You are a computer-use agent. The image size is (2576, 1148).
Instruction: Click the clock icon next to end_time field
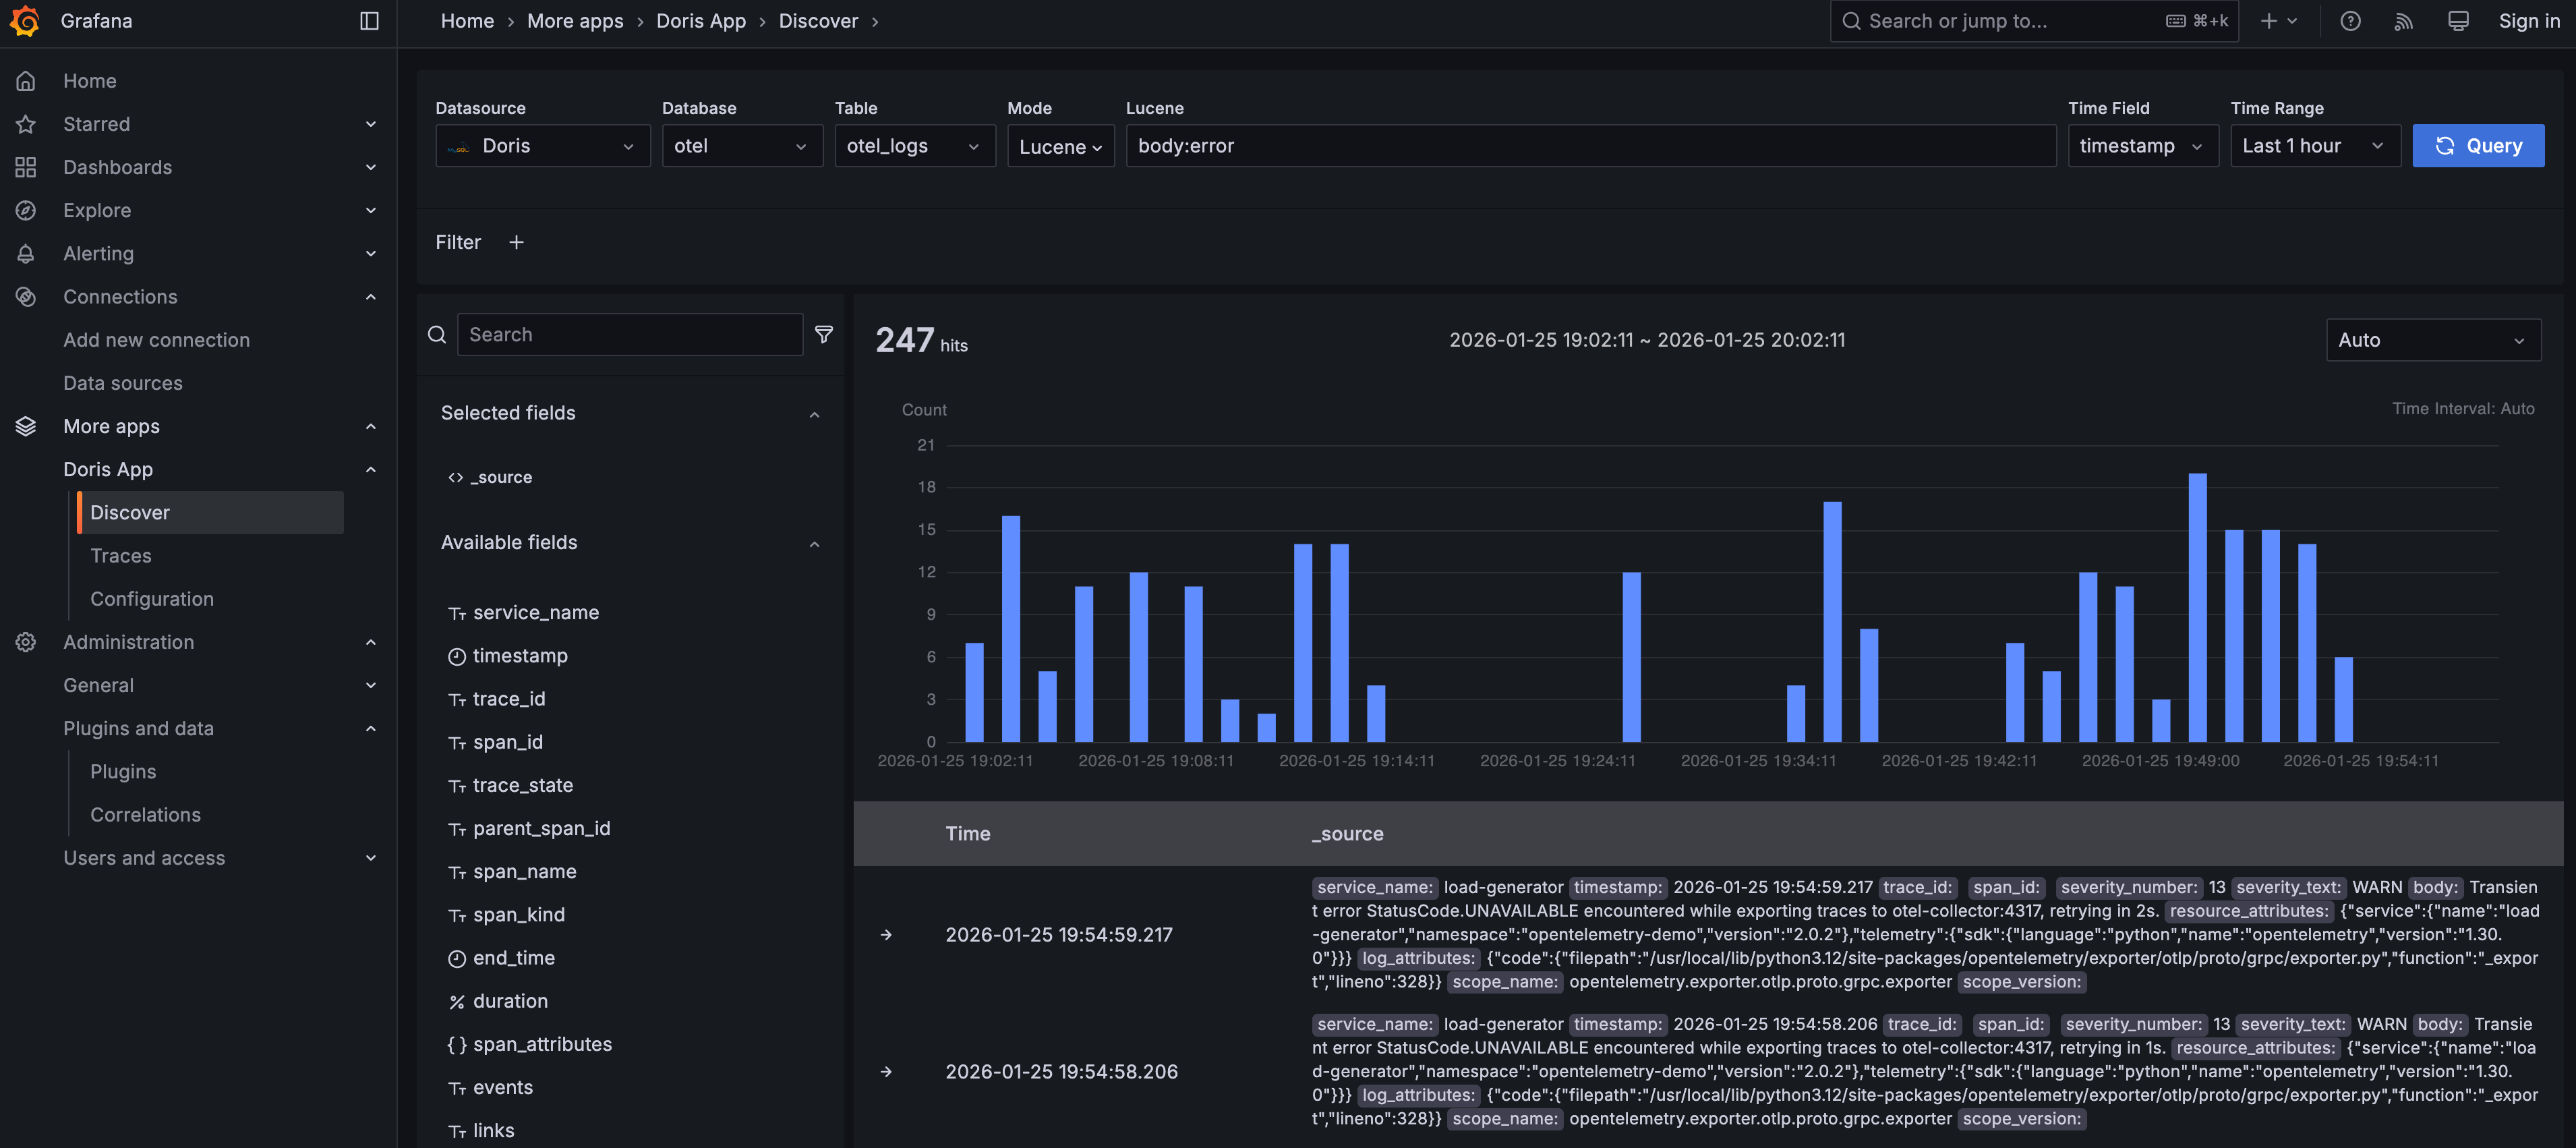pyautogui.click(x=457, y=959)
